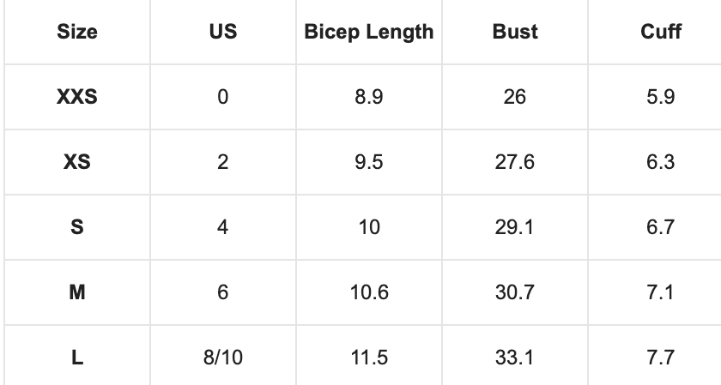Click the 7.1 cuff value
Viewport: 721px width, 385px height.
click(661, 292)
